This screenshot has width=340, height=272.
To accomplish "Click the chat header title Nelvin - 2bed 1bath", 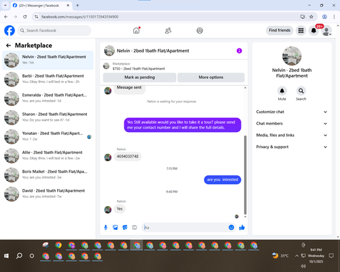I will tap(153, 51).
